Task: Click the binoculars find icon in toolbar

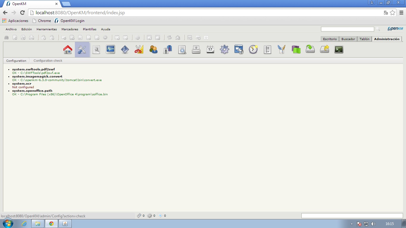Action: 6,38
